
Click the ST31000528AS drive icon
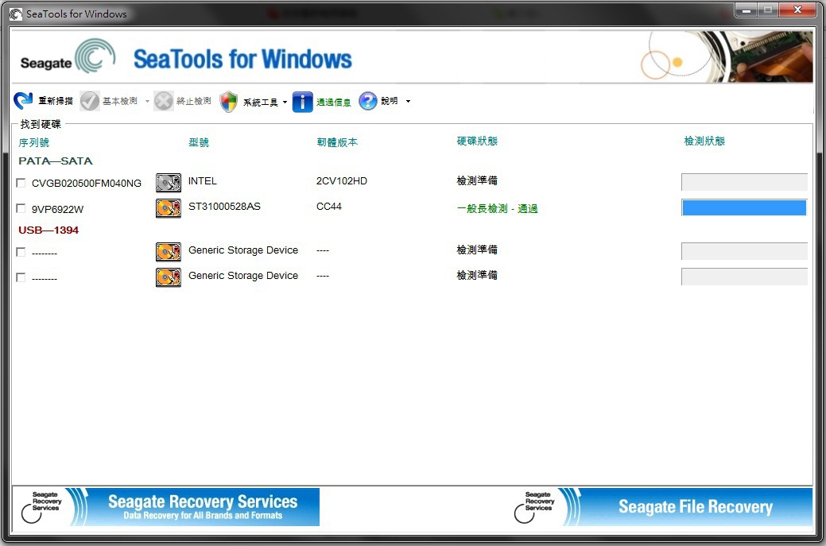pos(168,208)
